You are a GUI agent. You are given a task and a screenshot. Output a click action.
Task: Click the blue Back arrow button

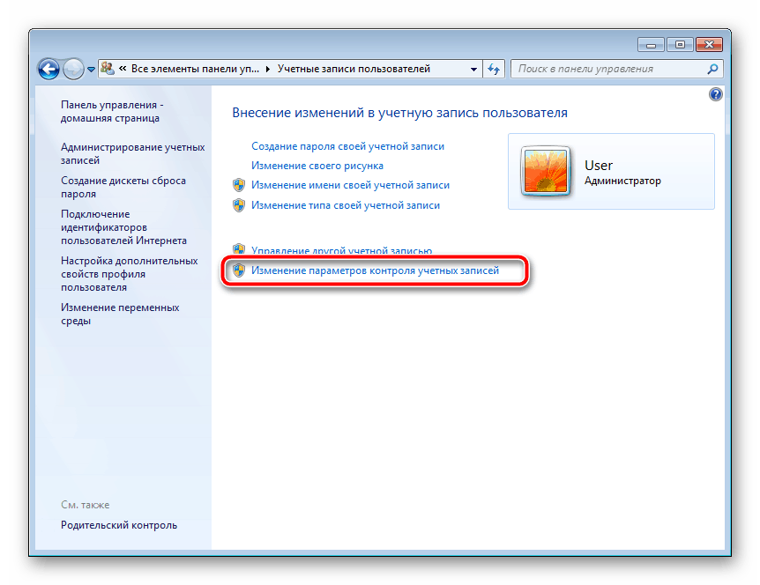49,69
